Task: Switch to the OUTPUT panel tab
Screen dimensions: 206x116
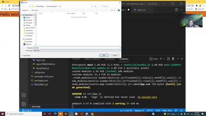Action: pos(76,59)
